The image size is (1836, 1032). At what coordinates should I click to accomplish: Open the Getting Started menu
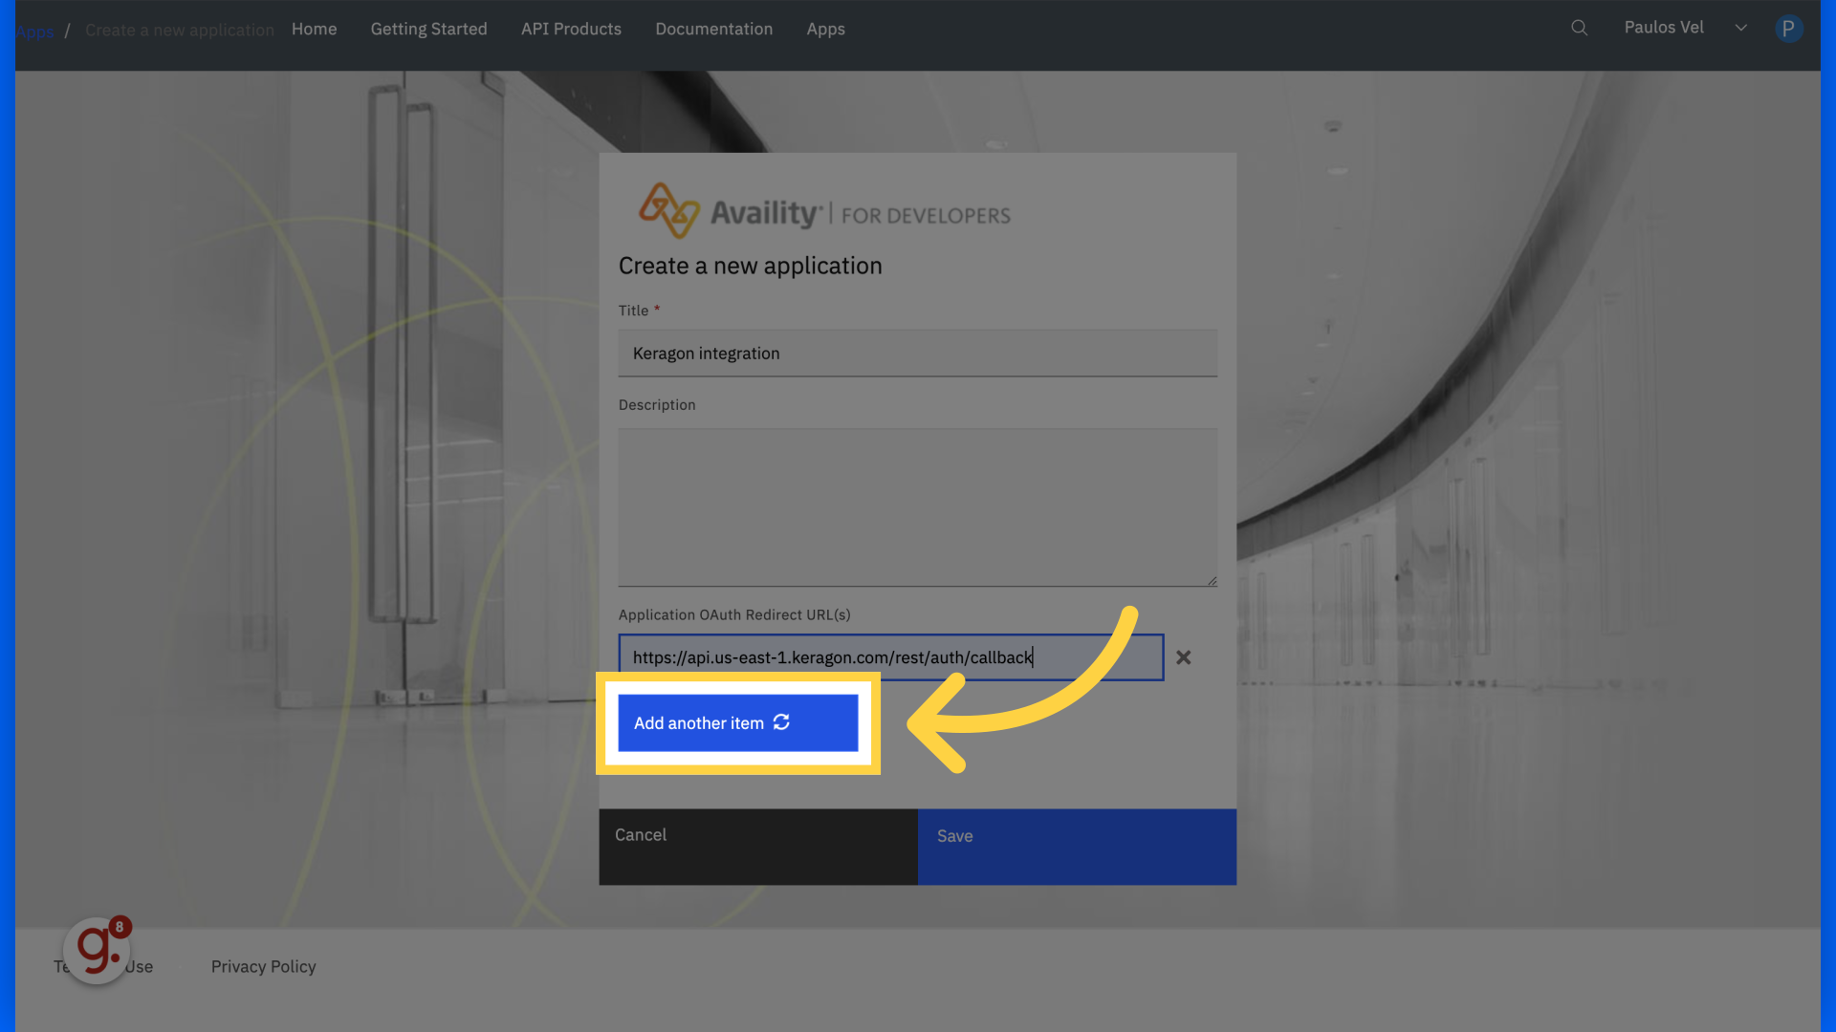(428, 29)
